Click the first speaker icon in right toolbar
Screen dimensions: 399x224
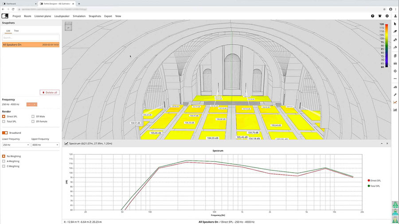[395, 39]
